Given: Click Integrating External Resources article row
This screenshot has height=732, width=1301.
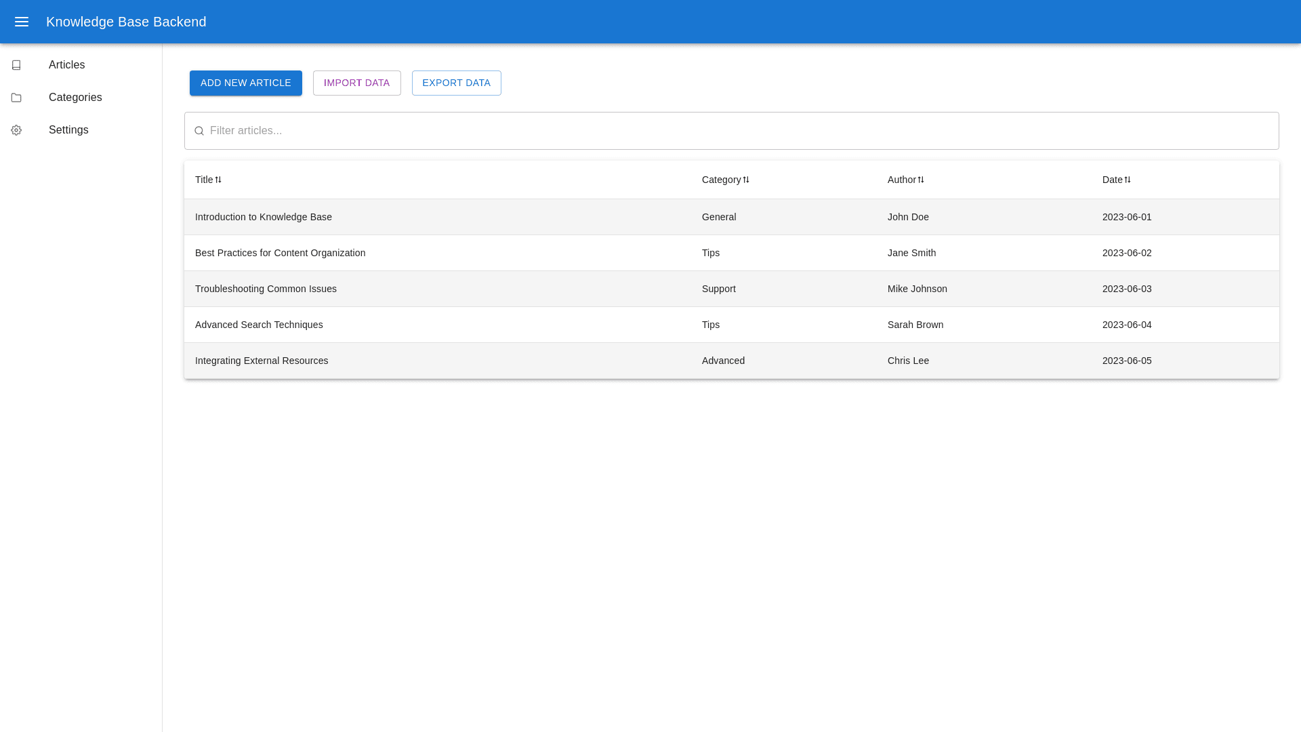Looking at the screenshot, I should (262, 361).
